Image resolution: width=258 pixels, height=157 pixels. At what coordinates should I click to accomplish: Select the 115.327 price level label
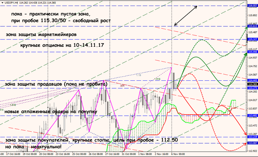pos(253,39)
